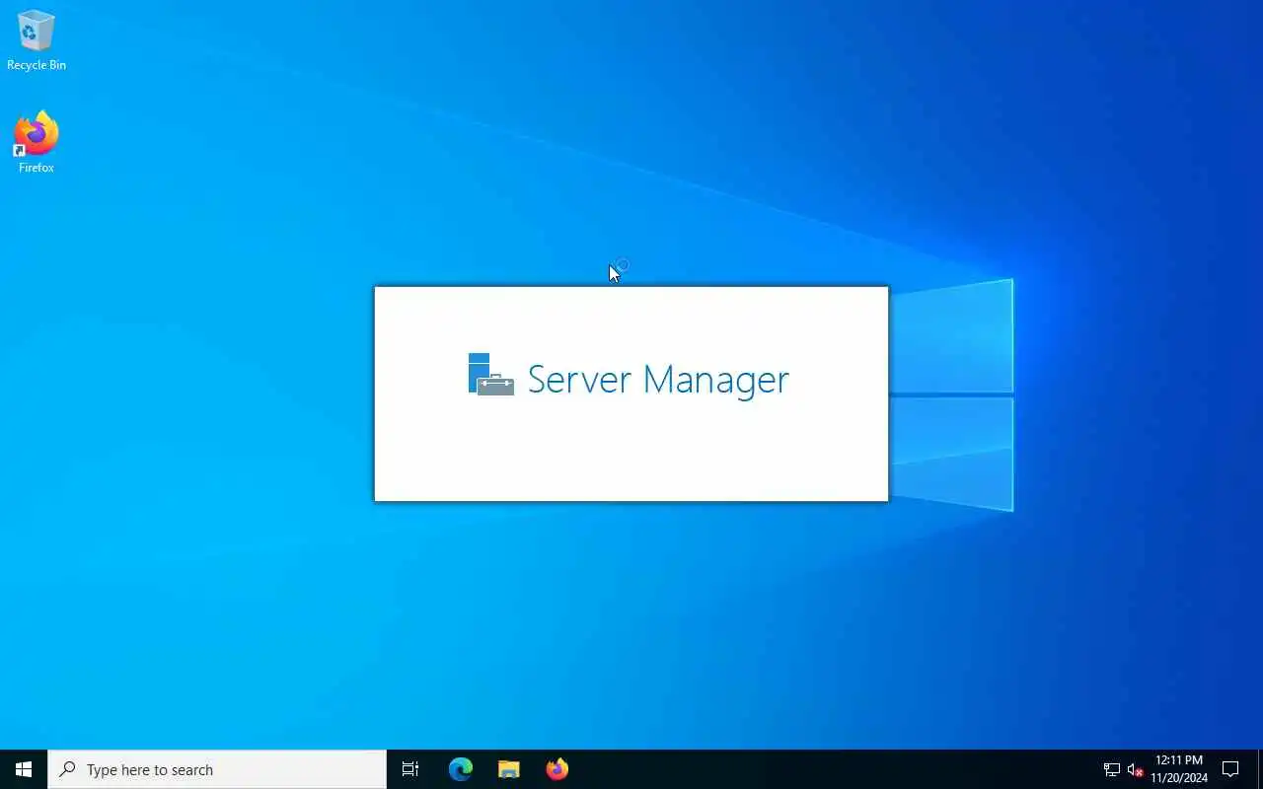Click the Server Manager splash logo
Screen dimensions: 1263x789
[490, 375]
